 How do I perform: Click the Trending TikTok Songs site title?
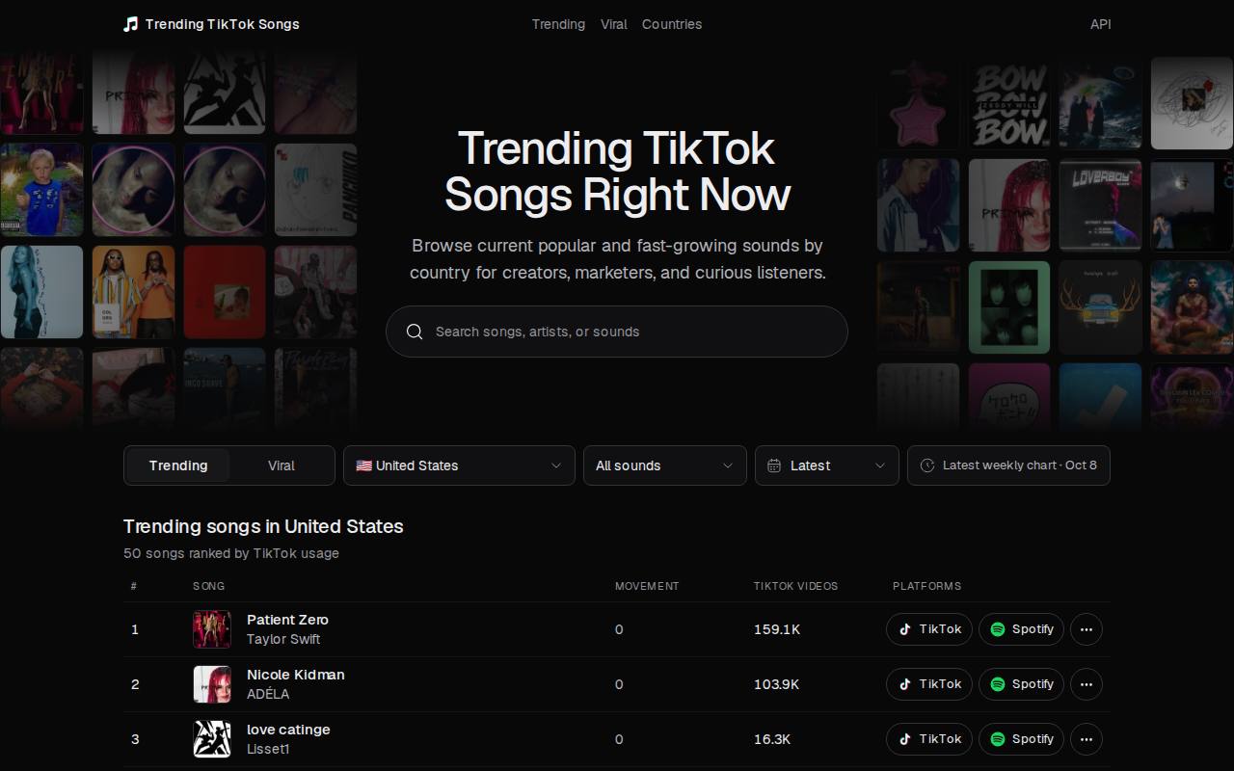[223, 24]
